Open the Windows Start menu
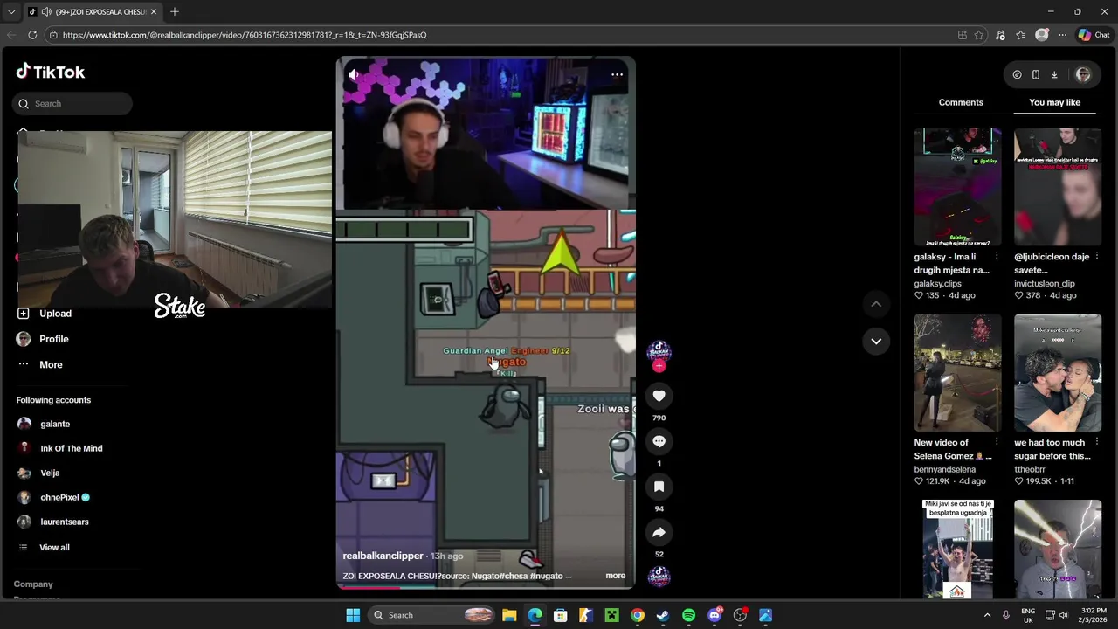Image resolution: width=1118 pixels, height=629 pixels. click(353, 615)
